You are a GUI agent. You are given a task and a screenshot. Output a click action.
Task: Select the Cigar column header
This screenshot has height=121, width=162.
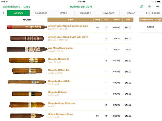pyautogui.click(x=70, y=20)
